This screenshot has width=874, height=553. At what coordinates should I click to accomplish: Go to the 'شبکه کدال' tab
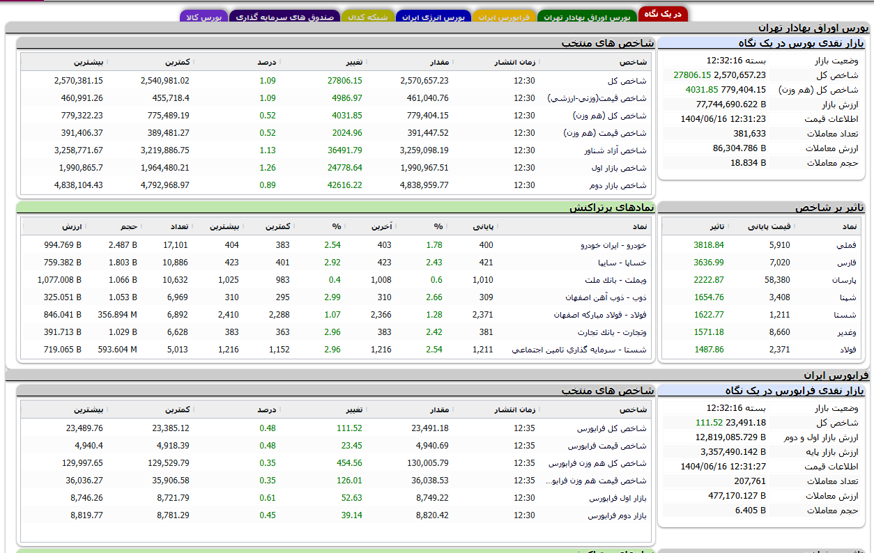pos(367,17)
